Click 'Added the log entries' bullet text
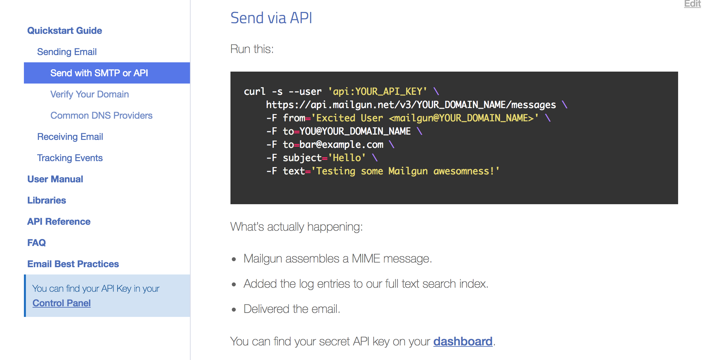 [366, 284]
